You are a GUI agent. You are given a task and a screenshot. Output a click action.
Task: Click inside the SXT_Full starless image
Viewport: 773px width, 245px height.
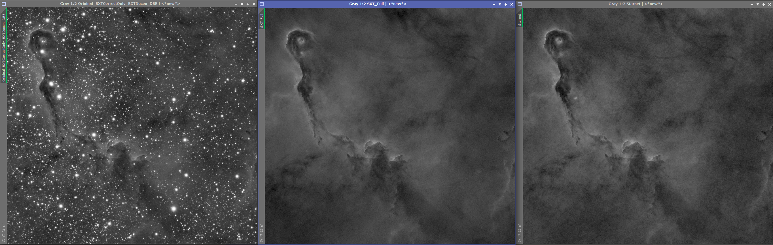[390, 126]
